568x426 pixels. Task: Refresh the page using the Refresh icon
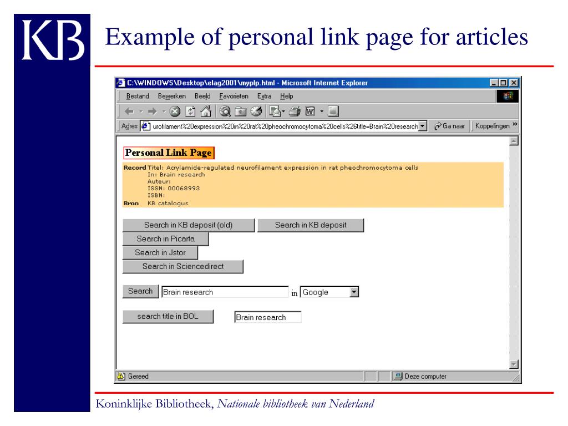tap(191, 111)
